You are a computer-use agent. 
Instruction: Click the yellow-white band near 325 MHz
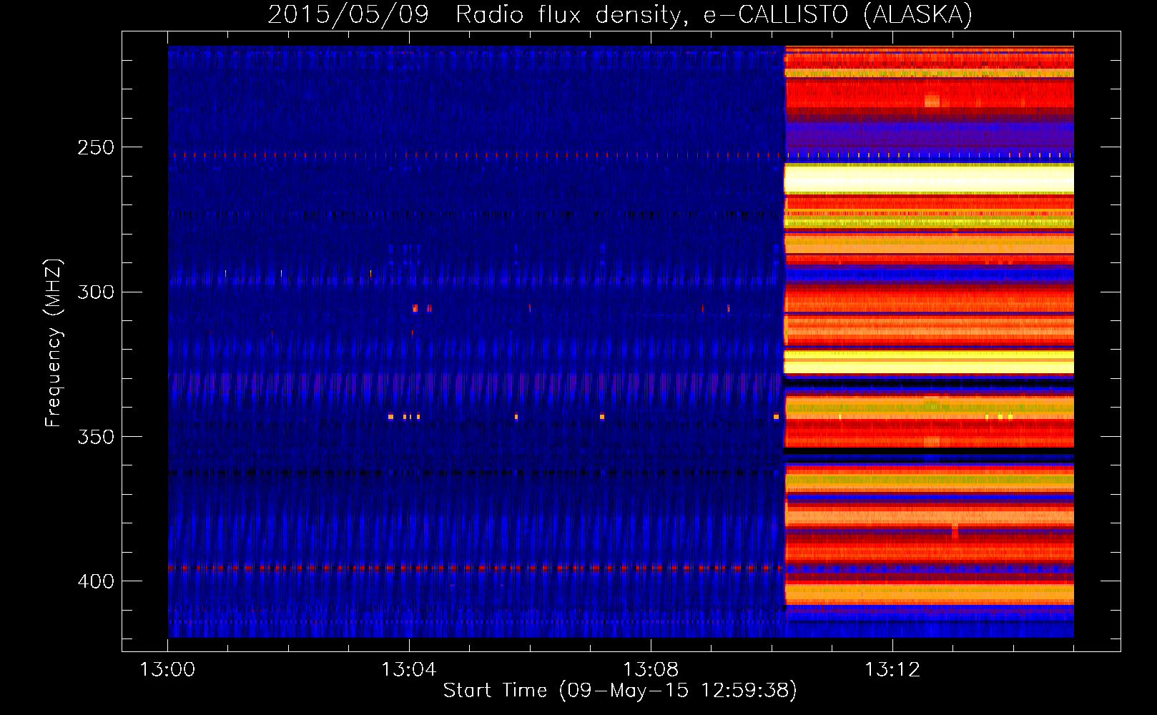[929, 363]
